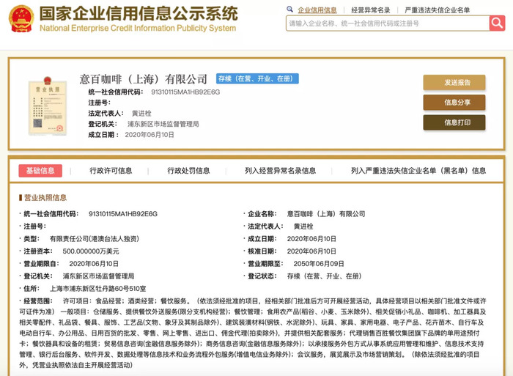
Task: Click the 核准日期 value 2020年06月10日
Action: (x=311, y=251)
